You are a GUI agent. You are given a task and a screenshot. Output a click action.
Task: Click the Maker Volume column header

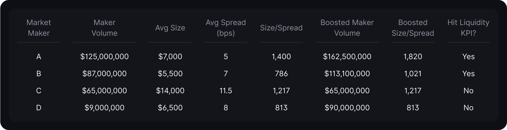tap(104, 28)
